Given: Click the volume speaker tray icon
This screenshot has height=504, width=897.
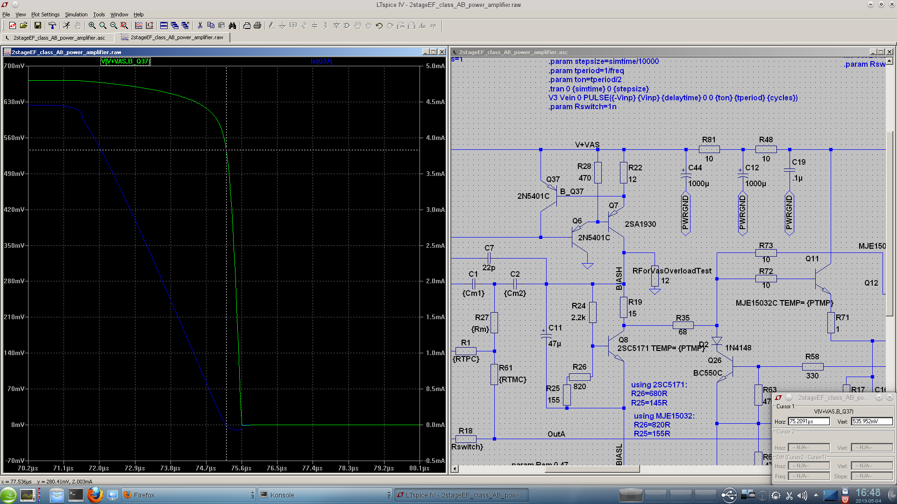Looking at the screenshot, I should pos(802,496).
